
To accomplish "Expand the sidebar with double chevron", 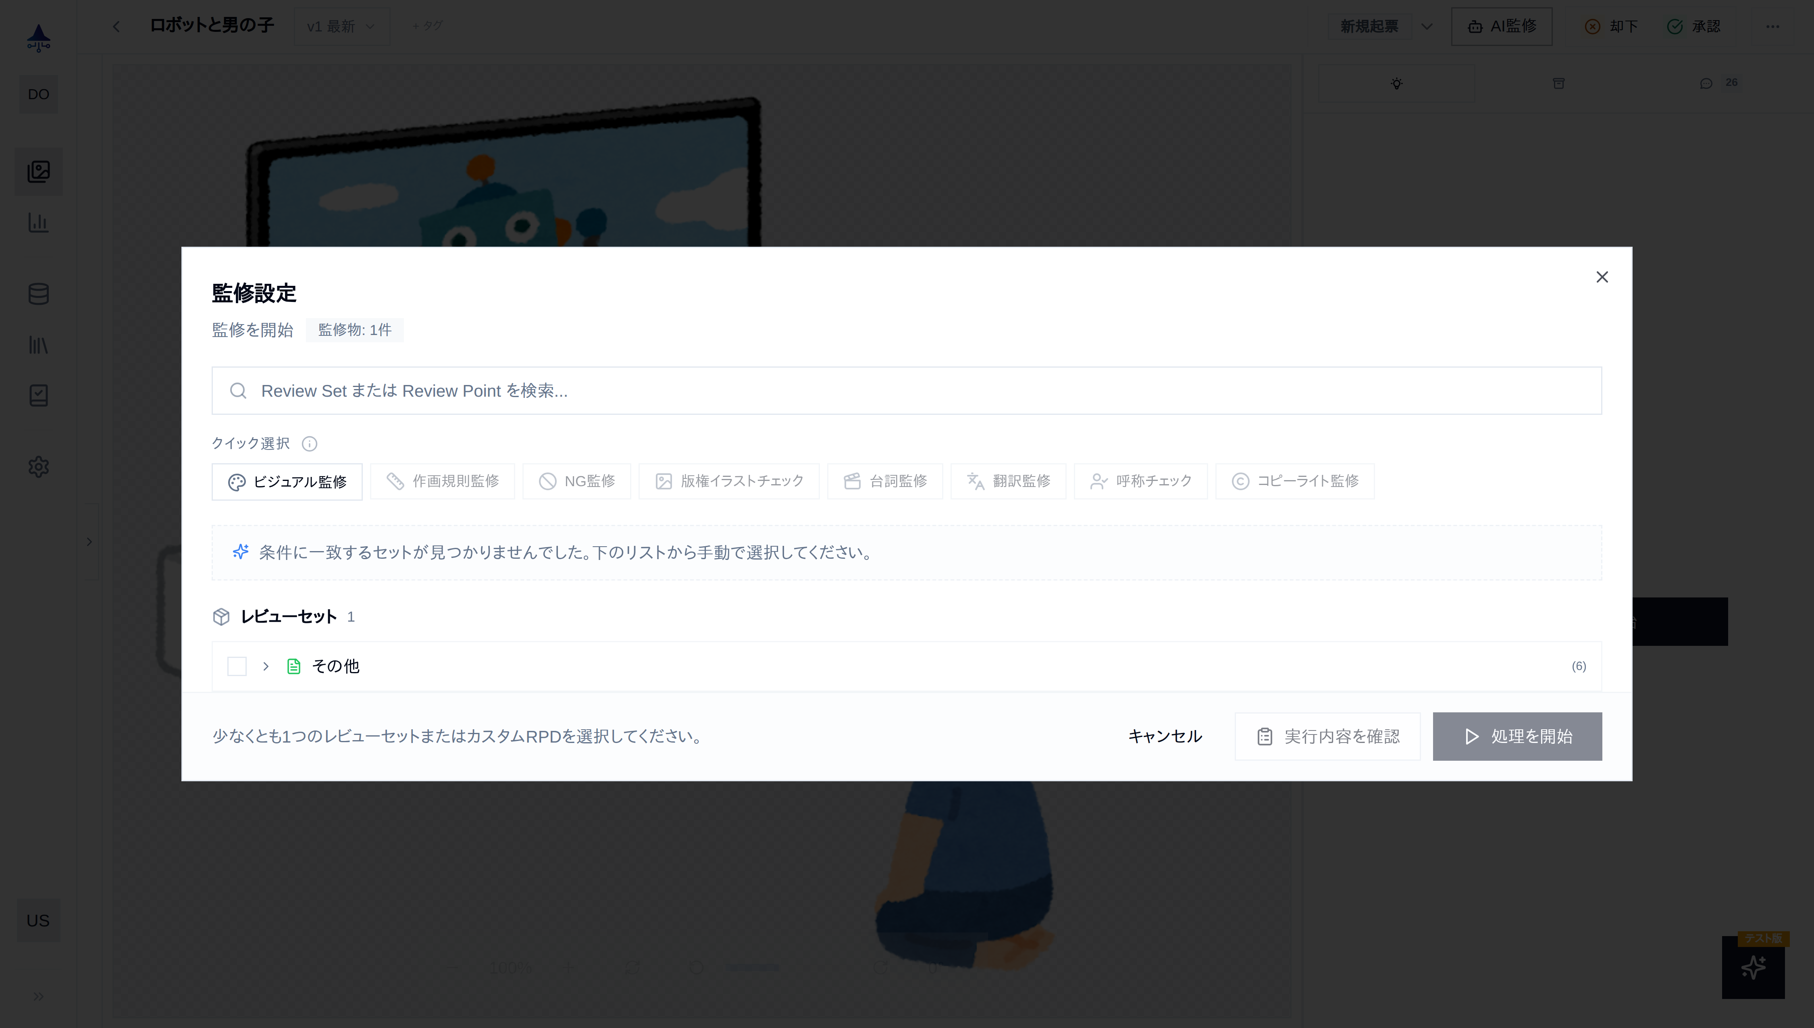I will click(38, 996).
